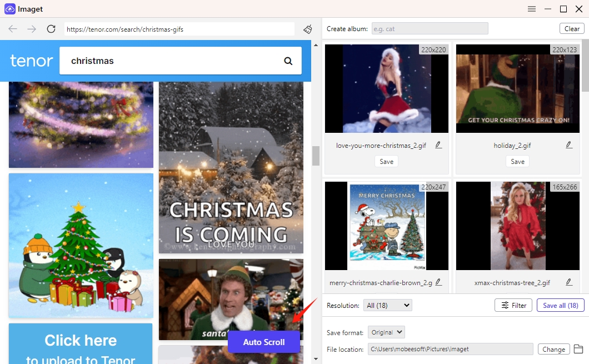Open the Save format dropdown
This screenshot has height=364, width=589.
point(386,332)
